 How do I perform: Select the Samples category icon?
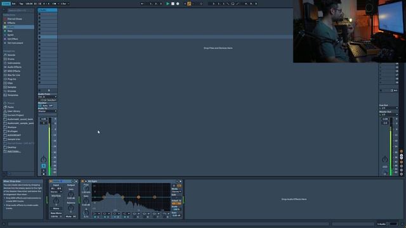5,87
